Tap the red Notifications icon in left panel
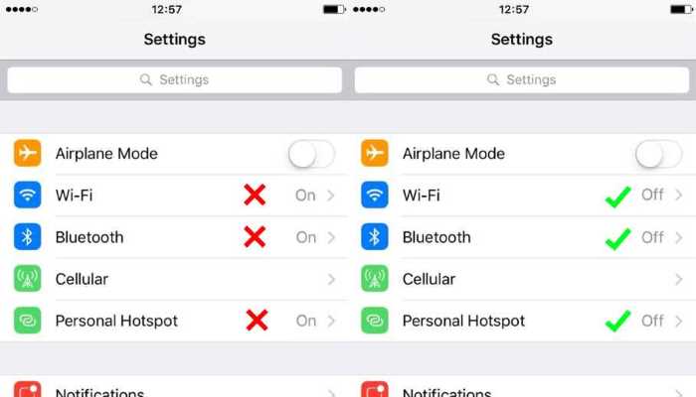Image resolution: width=696 pixels, height=397 pixels. (28, 389)
